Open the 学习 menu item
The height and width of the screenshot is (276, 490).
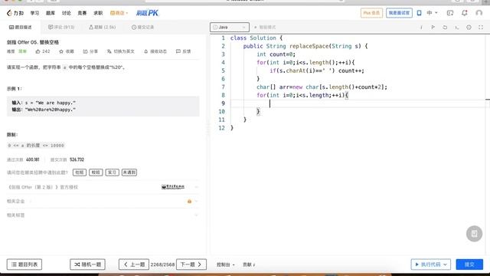[x=34, y=13]
